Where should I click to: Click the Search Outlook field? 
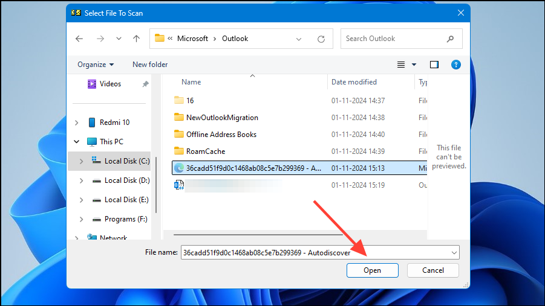[x=402, y=39]
